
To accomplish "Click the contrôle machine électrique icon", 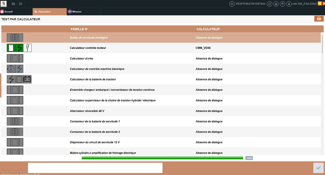I will tap(15, 69).
